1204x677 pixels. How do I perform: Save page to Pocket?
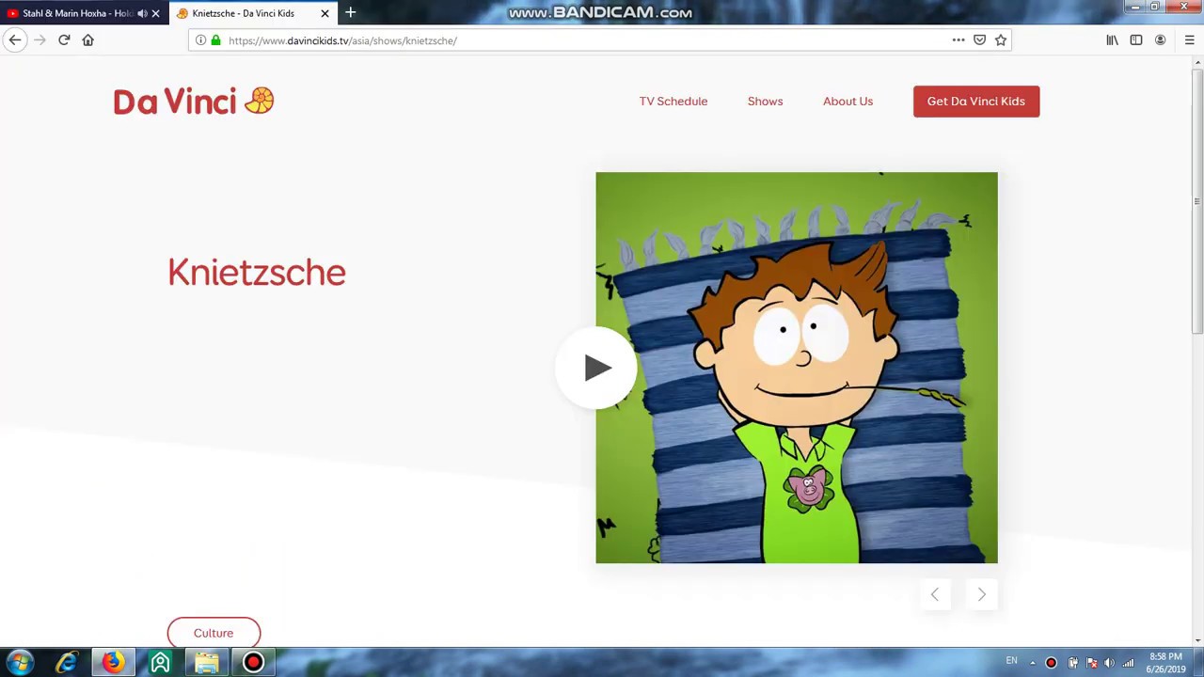(x=979, y=40)
